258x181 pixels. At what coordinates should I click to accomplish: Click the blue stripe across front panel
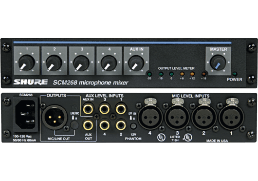[x=122, y=42]
